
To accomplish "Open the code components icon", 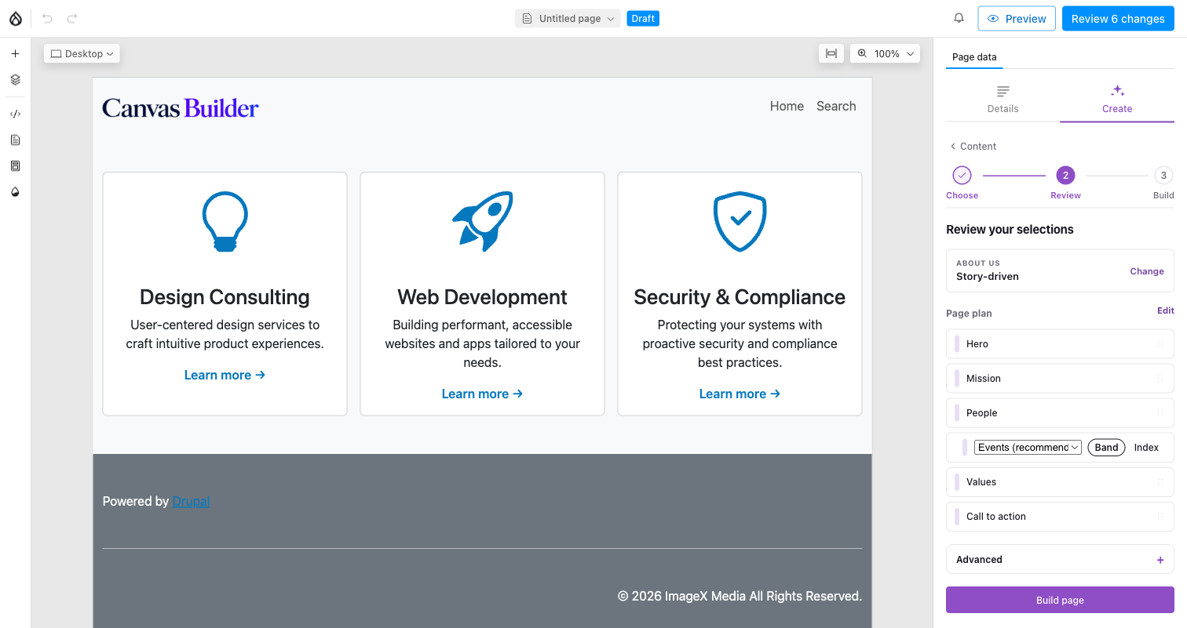I will tap(15, 114).
